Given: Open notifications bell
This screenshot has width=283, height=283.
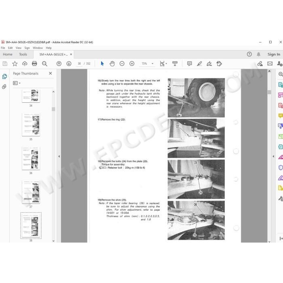Looking at the screenshot, I should (258, 54).
